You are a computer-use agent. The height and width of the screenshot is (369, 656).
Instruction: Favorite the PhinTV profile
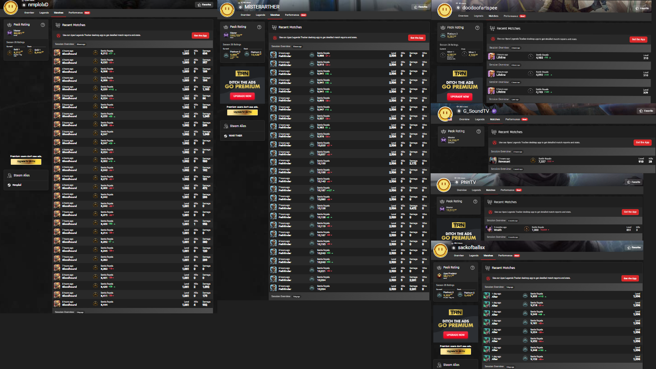pos(634,182)
